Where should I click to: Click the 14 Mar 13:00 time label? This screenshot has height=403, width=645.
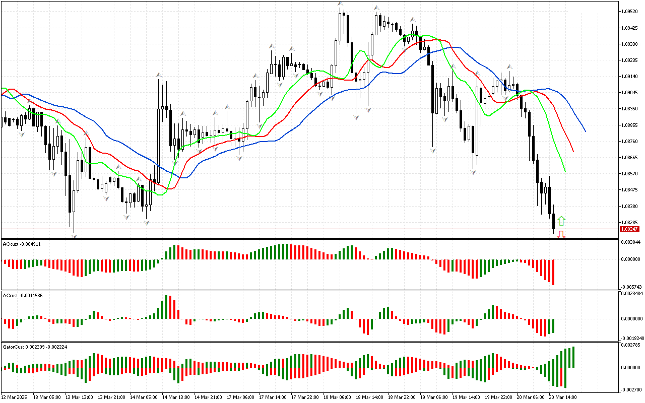[x=176, y=397]
